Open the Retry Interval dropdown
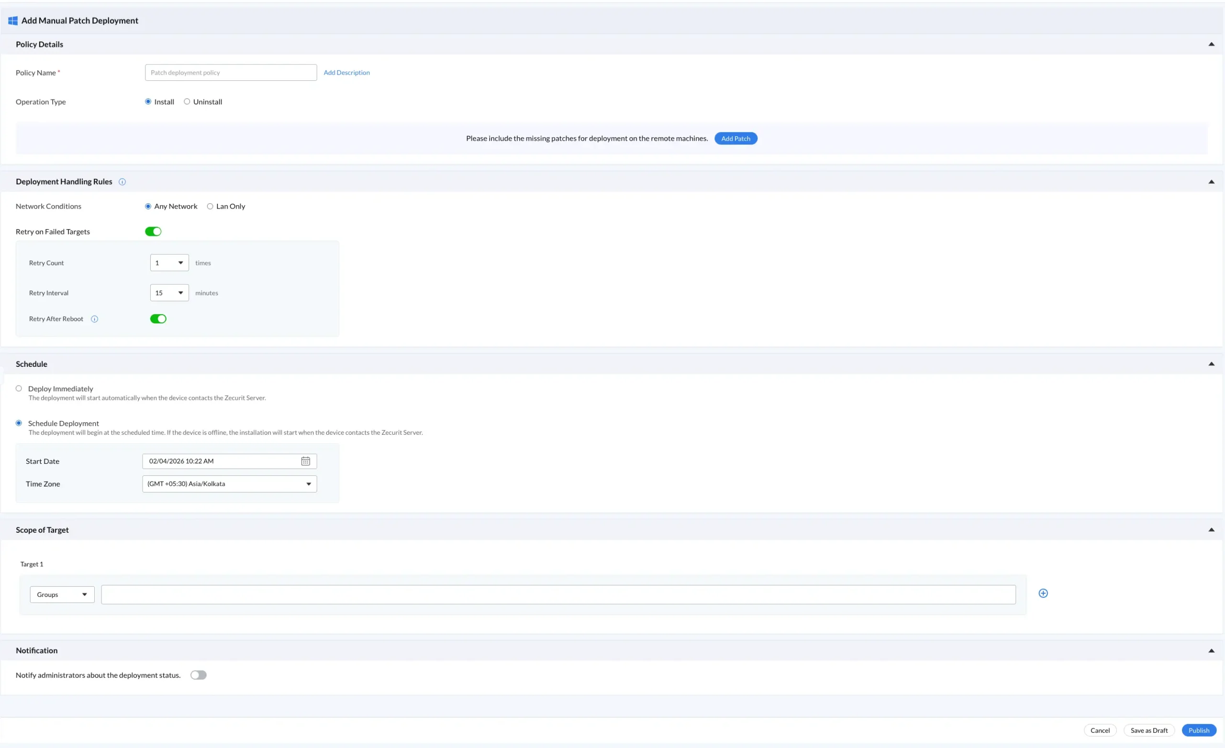1225x748 pixels. click(169, 293)
